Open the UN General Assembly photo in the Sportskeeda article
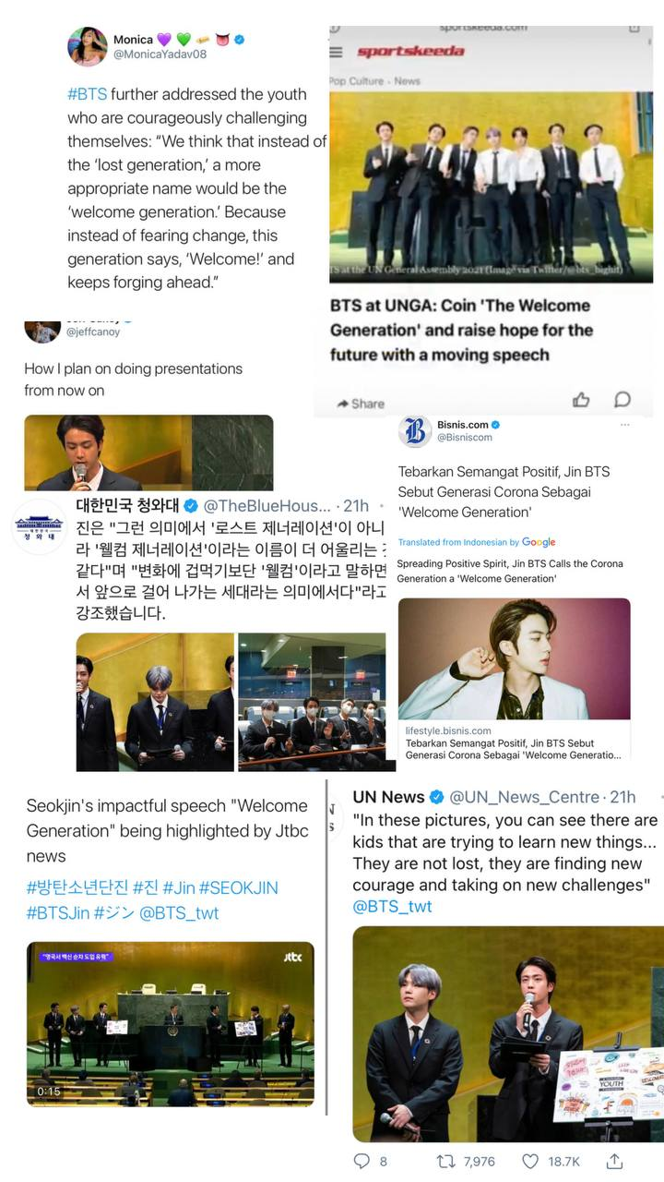This screenshot has width=664, height=1182. [x=491, y=187]
